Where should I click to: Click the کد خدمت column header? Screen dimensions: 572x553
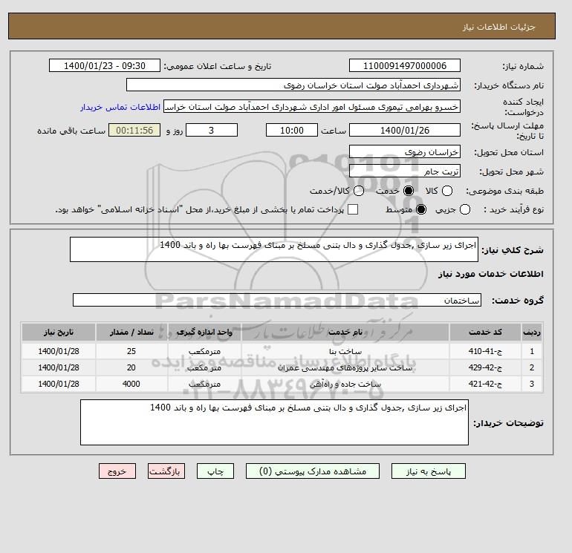(485, 332)
